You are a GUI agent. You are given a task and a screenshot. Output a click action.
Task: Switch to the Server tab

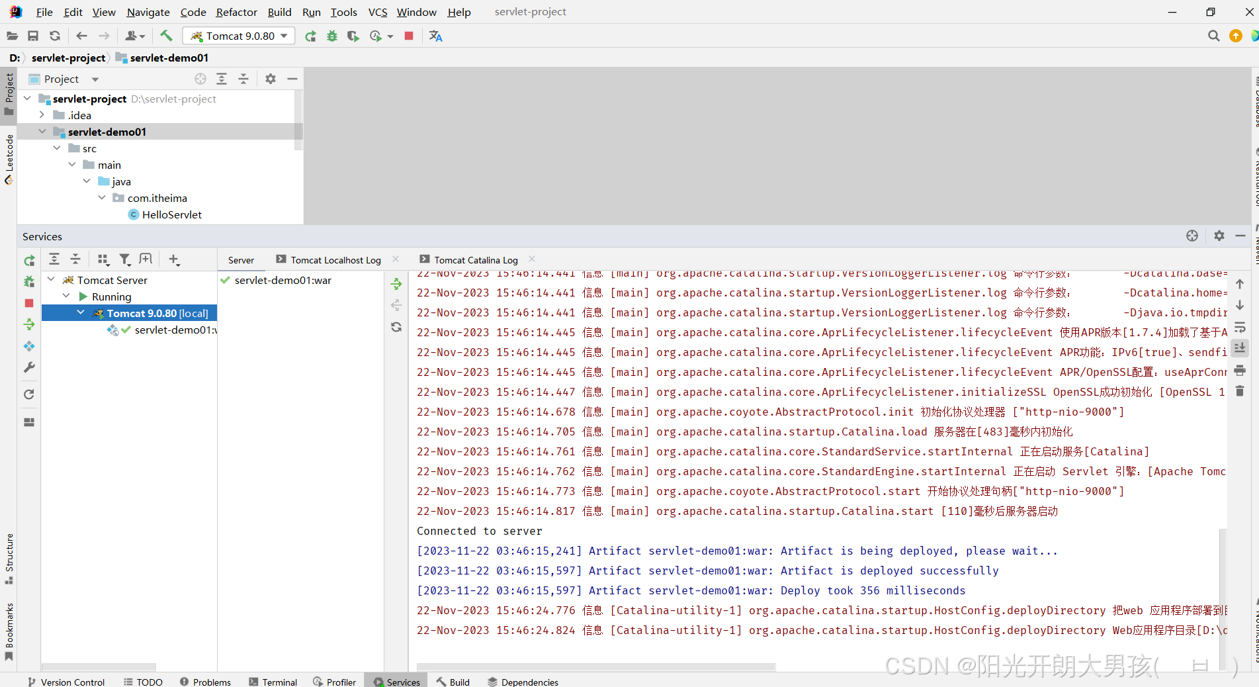(241, 260)
